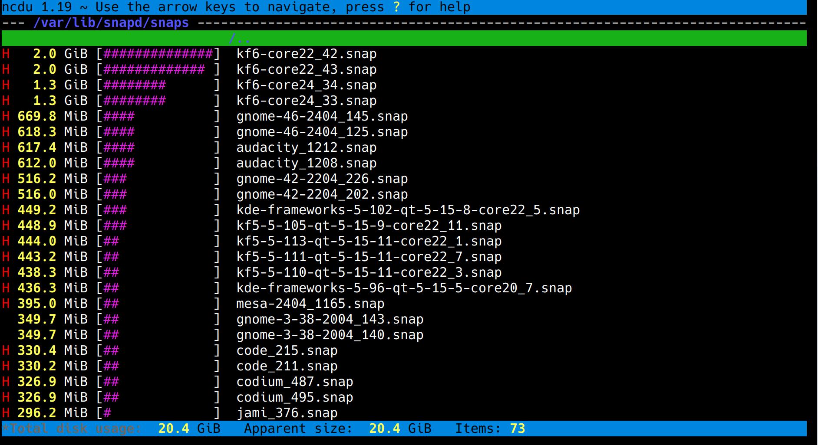Open the /.. parent directory entry

click(240, 38)
